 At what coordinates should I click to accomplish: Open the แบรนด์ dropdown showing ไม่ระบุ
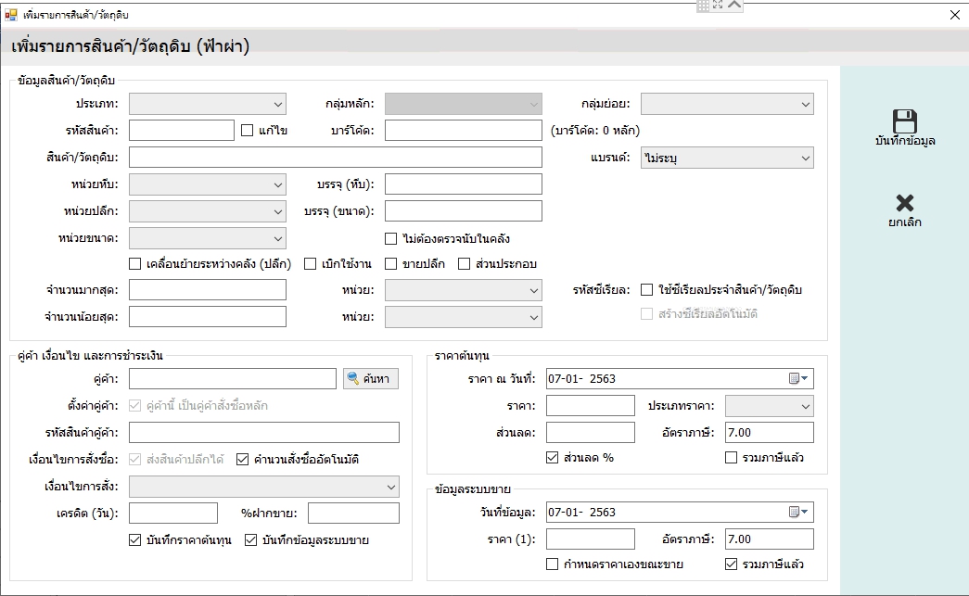(x=727, y=158)
